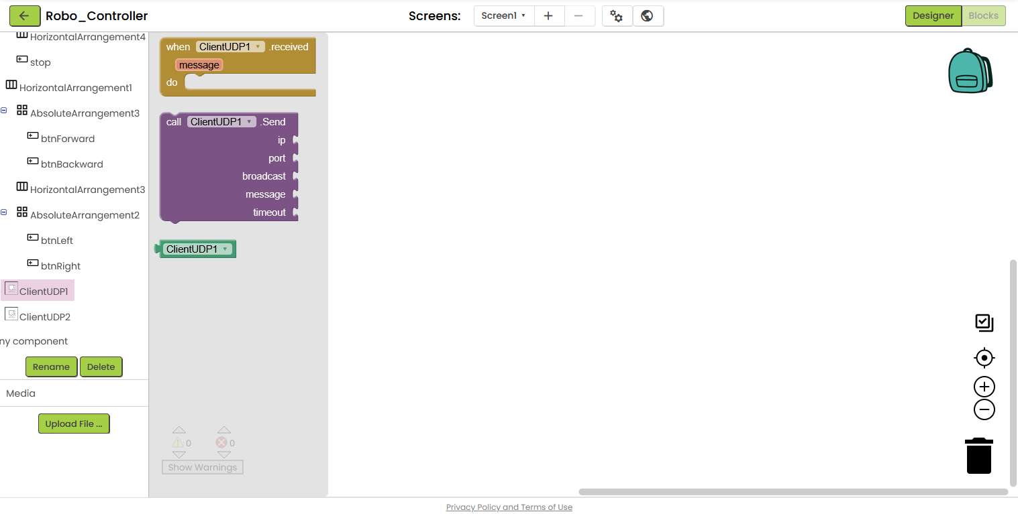1018x514 pixels.
Task: Open project settings gears icon
Action: tap(617, 16)
